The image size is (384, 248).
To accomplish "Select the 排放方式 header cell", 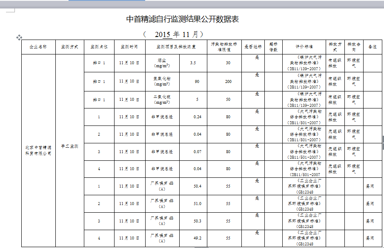I will (x=335, y=47).
